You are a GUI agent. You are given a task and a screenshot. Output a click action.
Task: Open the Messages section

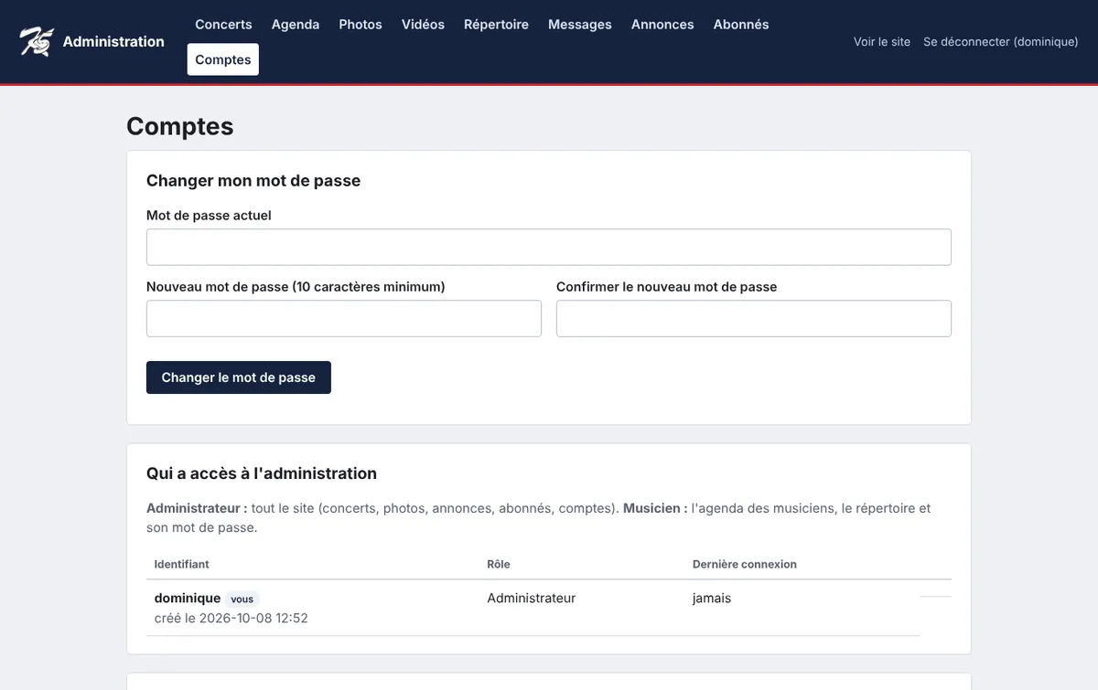click(580, 25)
